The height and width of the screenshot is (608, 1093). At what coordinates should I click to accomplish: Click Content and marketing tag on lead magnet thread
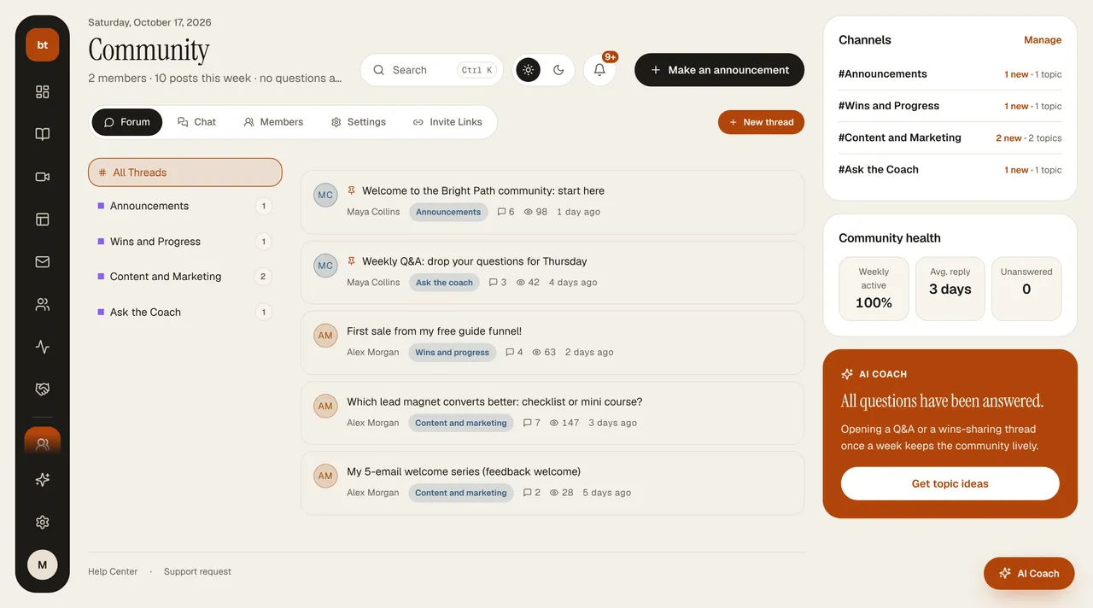pos(461,423)
